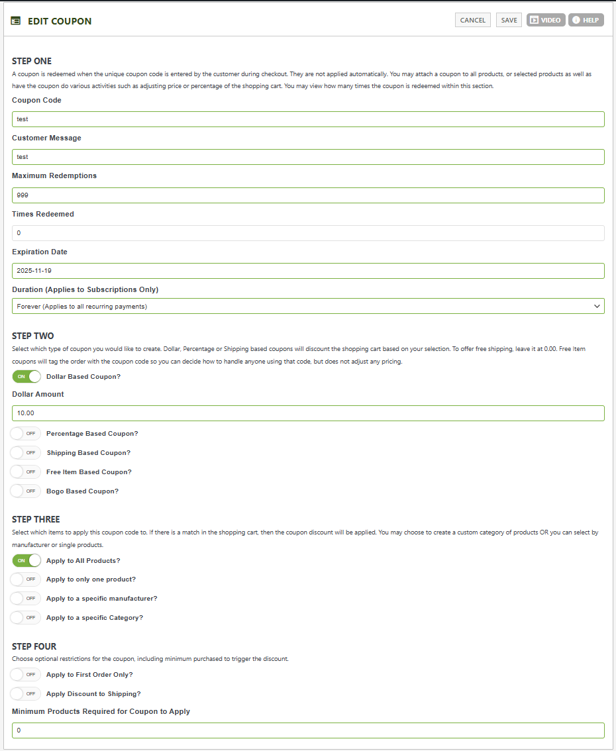Click the Coupon Code input field
This screenshot has width=616, height=751.
pos(308,119)
